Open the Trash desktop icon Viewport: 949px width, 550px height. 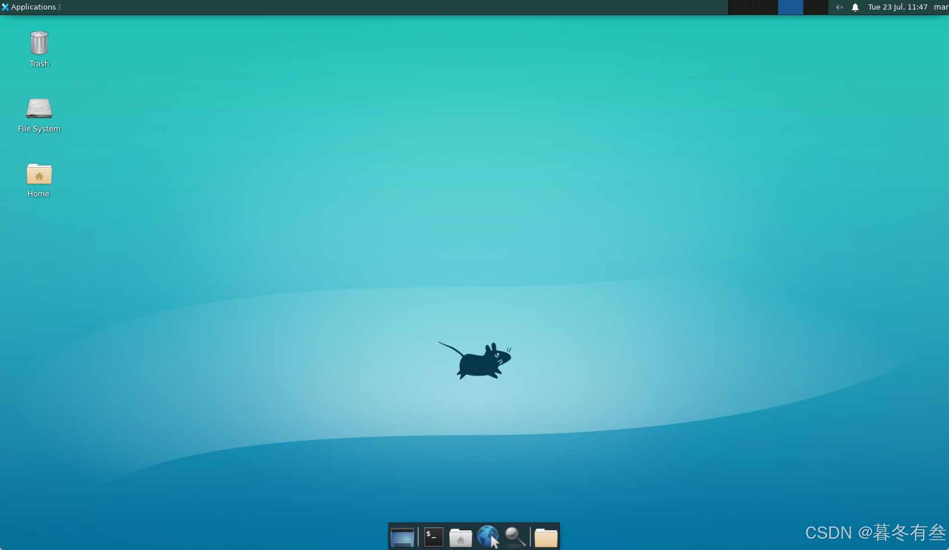pyautogui.click(x=39, y=49)
